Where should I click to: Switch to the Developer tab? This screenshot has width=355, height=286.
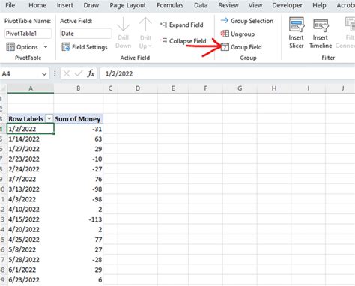[287, 5]
